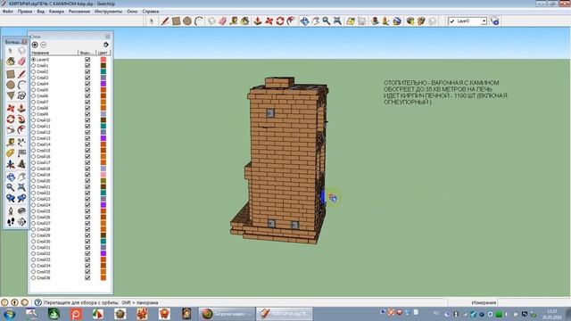Open Layers panel details arrow menu
The image size is (571, 321).
click(106, 45)
